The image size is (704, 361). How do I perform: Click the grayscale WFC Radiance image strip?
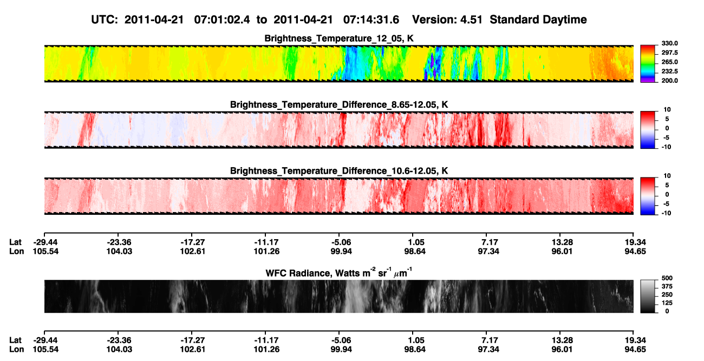pyautogui.click(x=339, y=297)
